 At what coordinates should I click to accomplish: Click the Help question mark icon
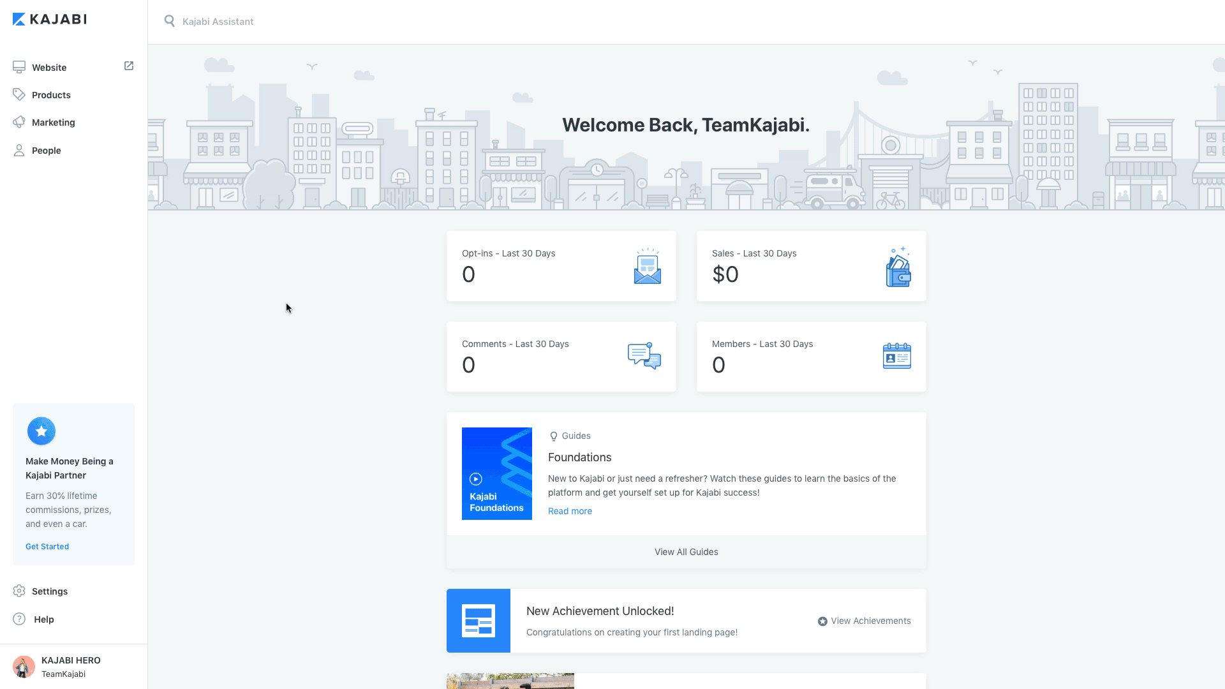pos(19,619)
